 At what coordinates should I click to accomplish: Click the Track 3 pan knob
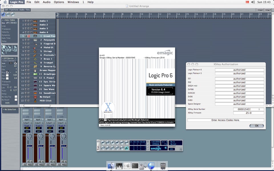[x=52, y=136]
